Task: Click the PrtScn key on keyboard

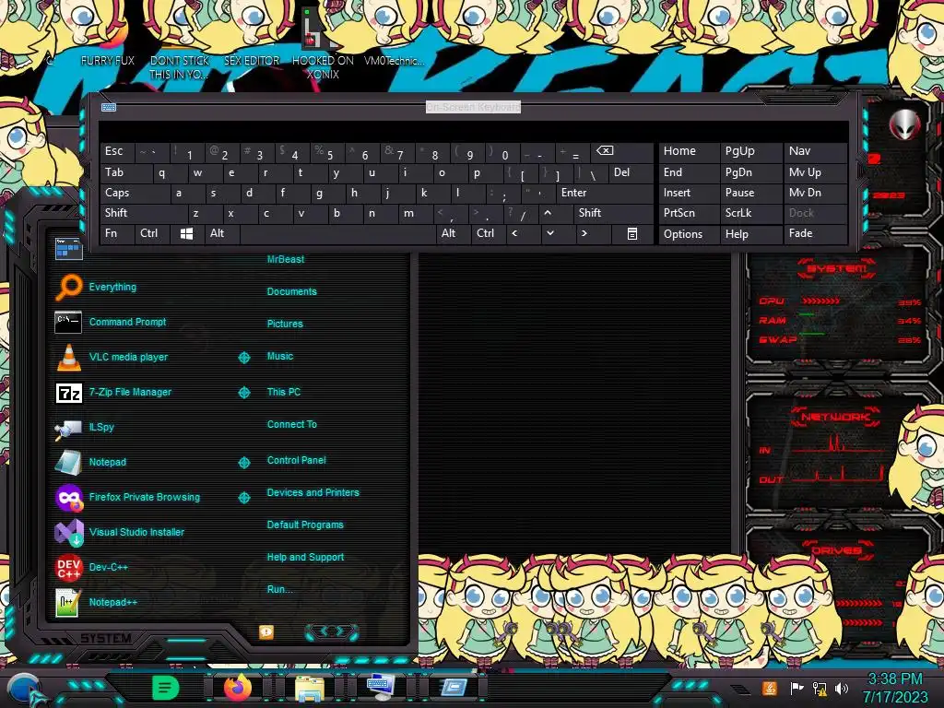Action: tap(690, 213)
